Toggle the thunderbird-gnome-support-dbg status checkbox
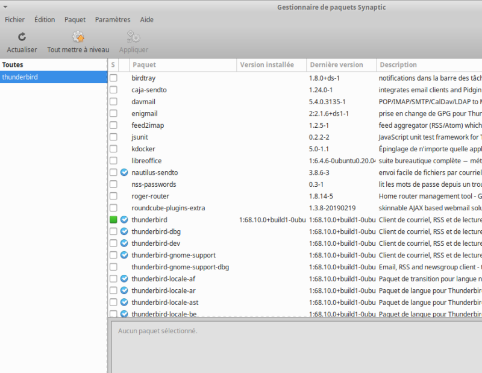Viewport: 482px width, 373px height. pos(113,267)
